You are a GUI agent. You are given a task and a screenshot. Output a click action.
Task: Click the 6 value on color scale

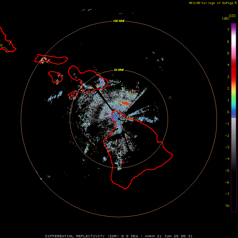coord(228,42)
